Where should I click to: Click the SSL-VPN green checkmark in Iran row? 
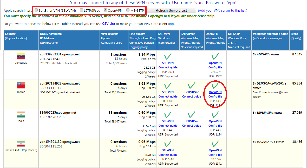click(168, 144)
